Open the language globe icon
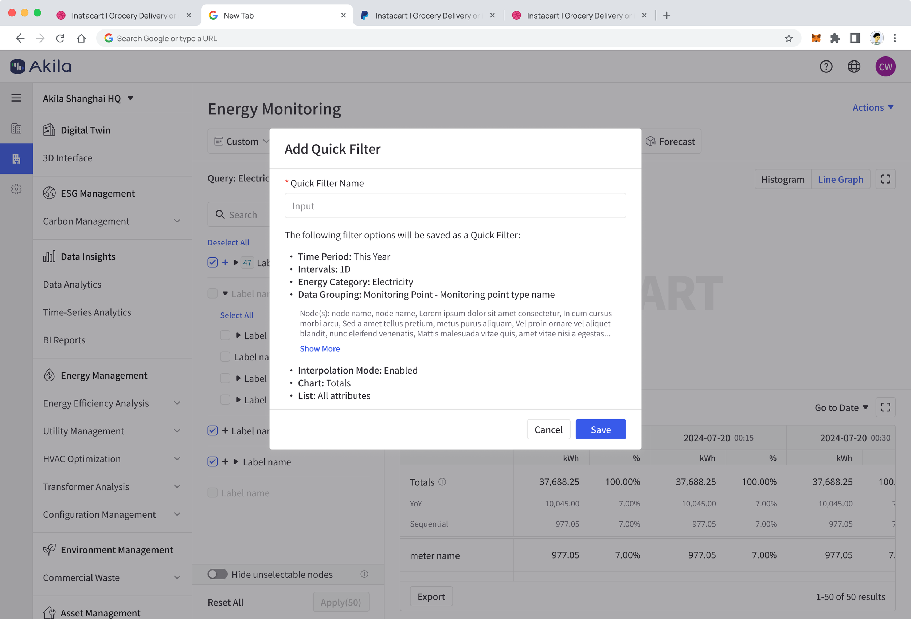Viewport: 911px width, 619px height. [854, 67]
